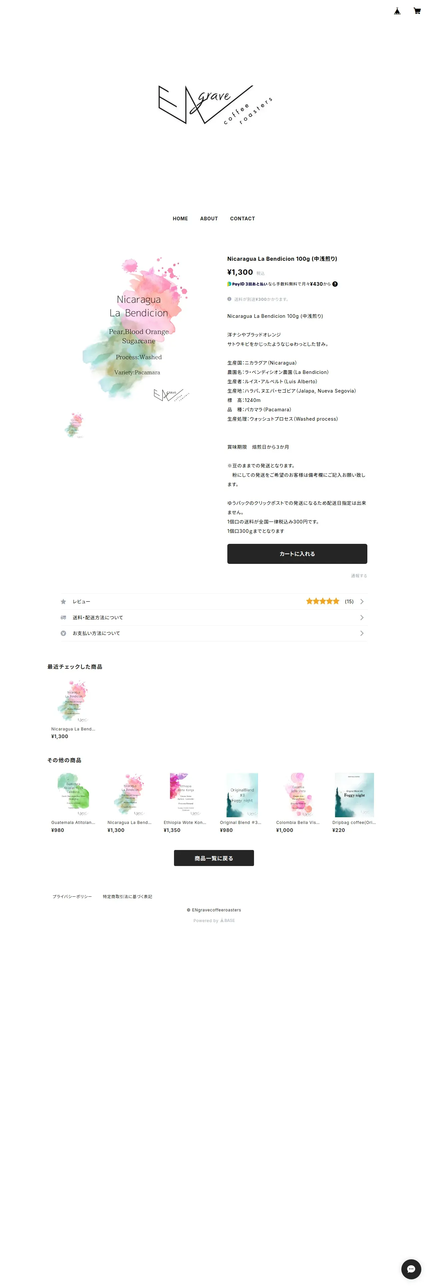Click the 商品一覧に戻る button

(214, 858)
